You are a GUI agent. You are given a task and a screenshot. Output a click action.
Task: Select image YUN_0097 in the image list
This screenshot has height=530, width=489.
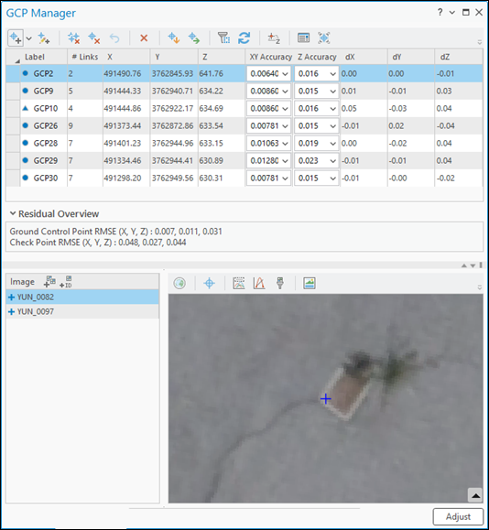coord(82,311)
